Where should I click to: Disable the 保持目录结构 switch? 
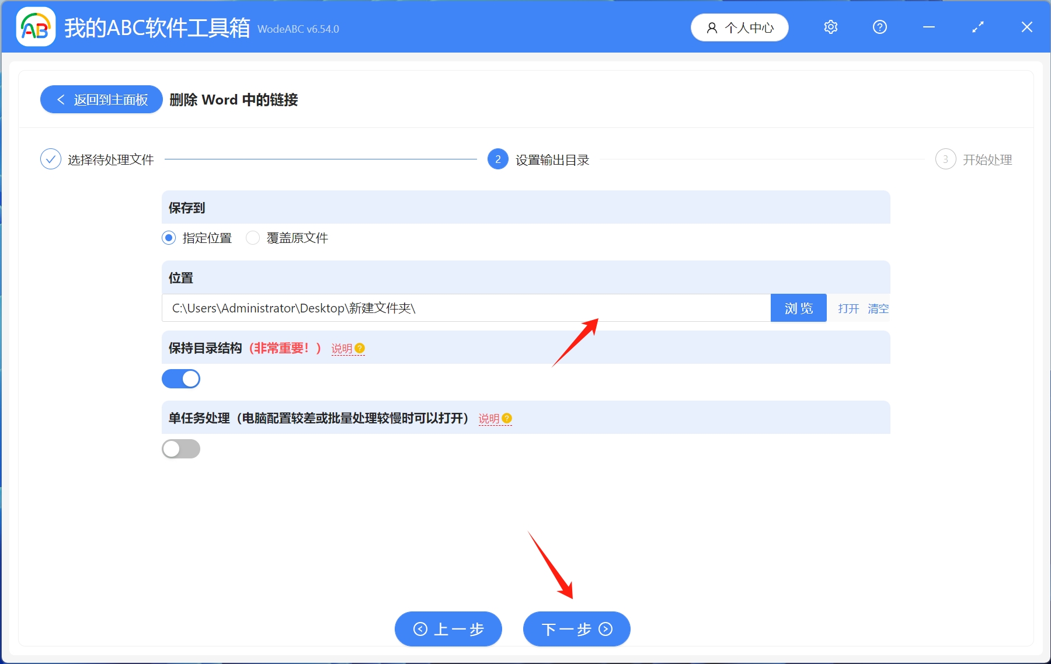[181, 378]
